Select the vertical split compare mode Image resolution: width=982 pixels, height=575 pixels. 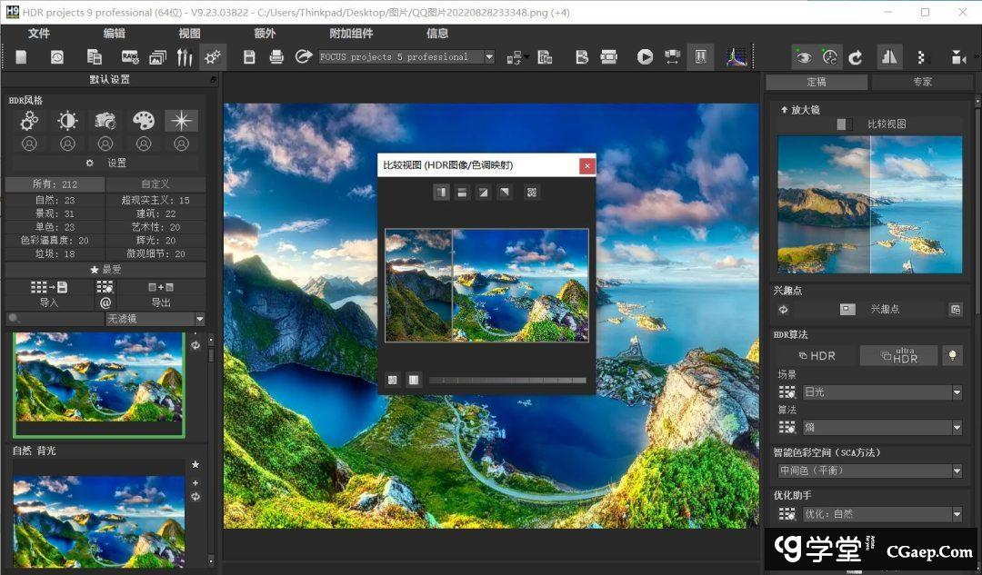click(441, 193)
